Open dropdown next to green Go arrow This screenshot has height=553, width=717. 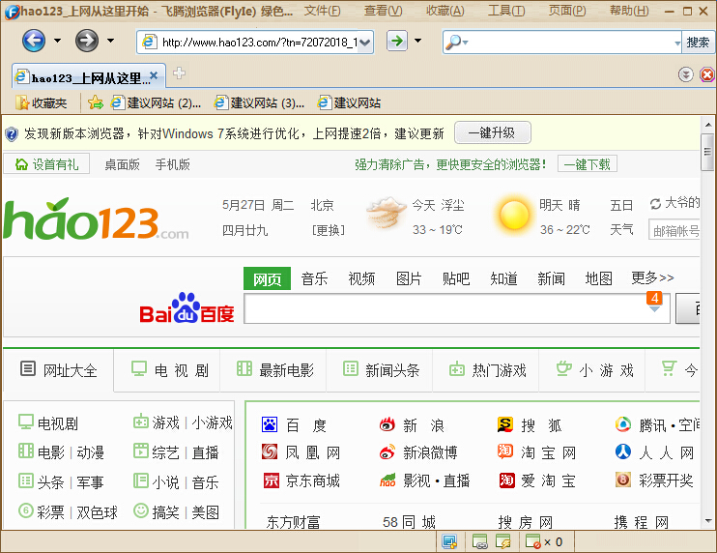pyautogui.click(x=417, y=41)
